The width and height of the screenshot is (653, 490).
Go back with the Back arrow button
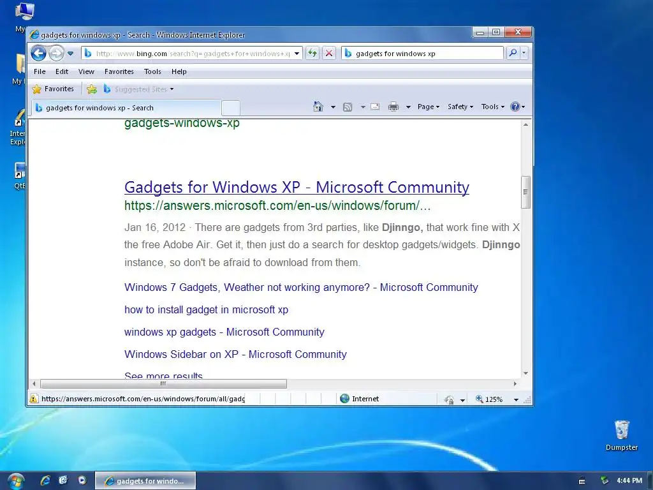click(38, 54)
